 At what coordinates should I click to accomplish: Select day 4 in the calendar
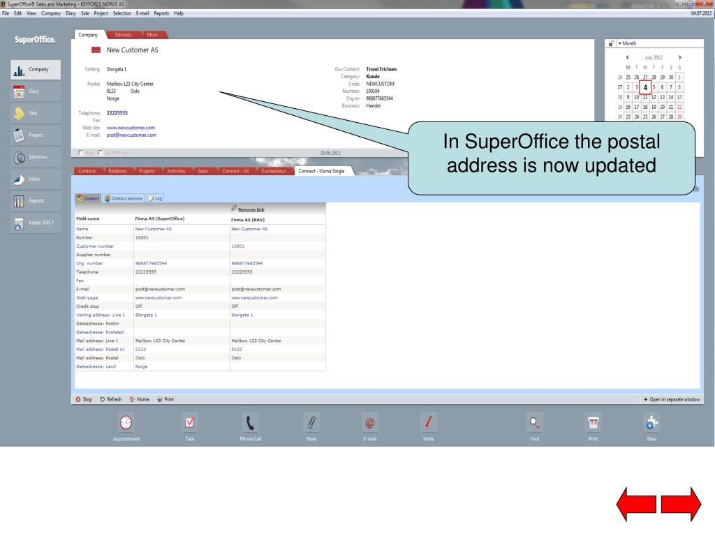pos(645,87)
